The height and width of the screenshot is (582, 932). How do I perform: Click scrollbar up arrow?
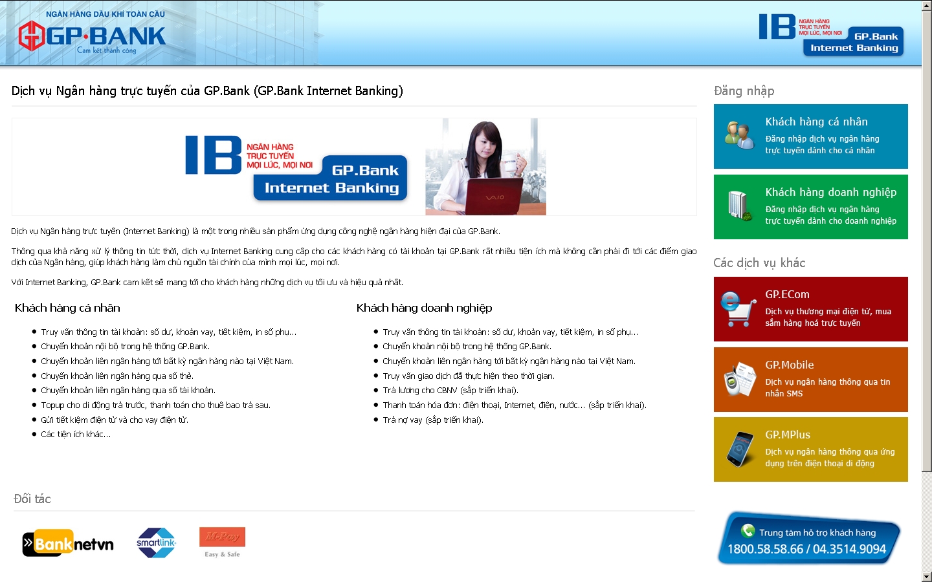(x=927, y=5)
